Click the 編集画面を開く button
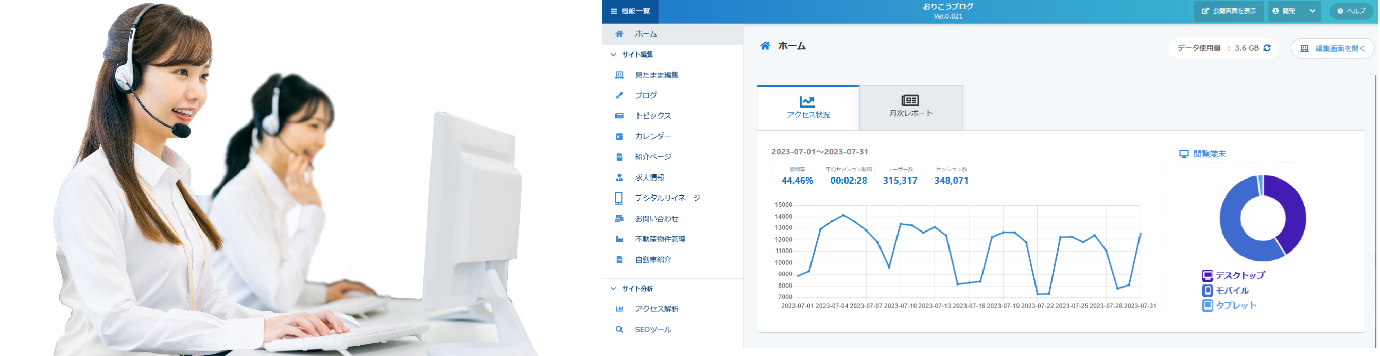Screen dimensions: 1380x356 tap(1333, 48)
